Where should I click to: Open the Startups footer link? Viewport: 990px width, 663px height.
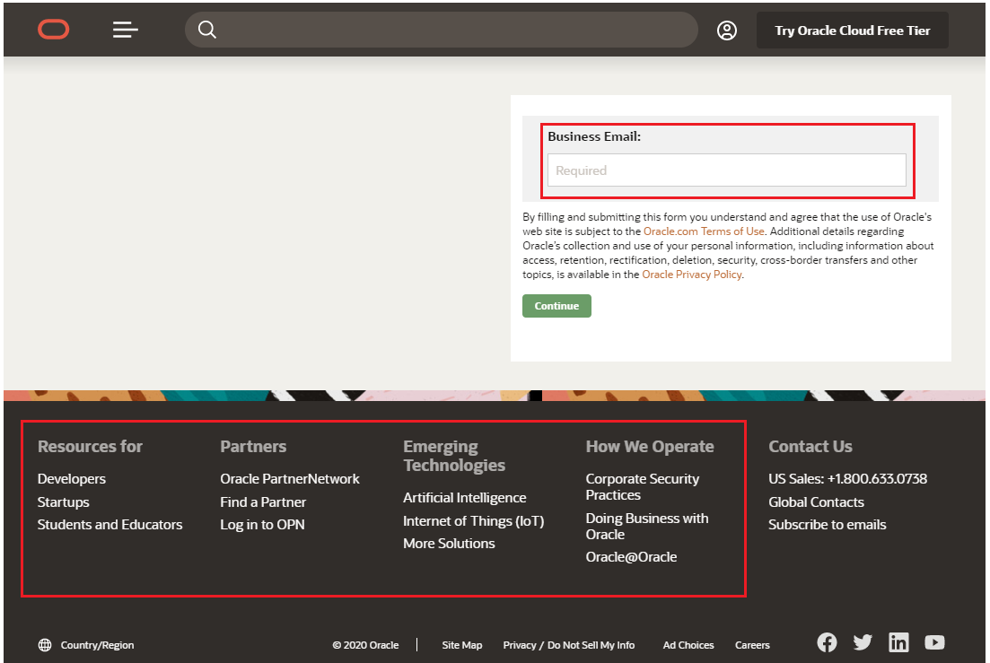pyautogui.click(x=63, y=502)
